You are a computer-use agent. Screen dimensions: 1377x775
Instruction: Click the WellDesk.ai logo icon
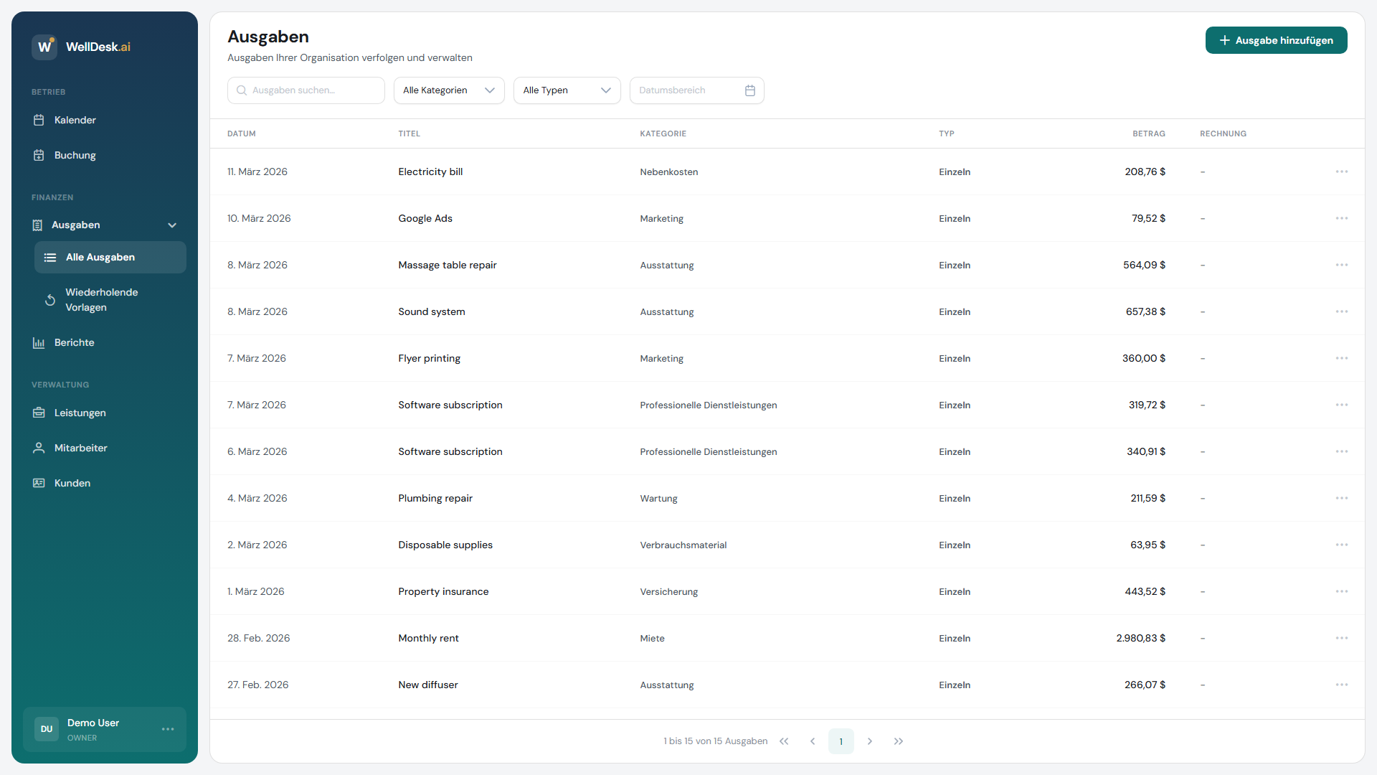point(44,47)
